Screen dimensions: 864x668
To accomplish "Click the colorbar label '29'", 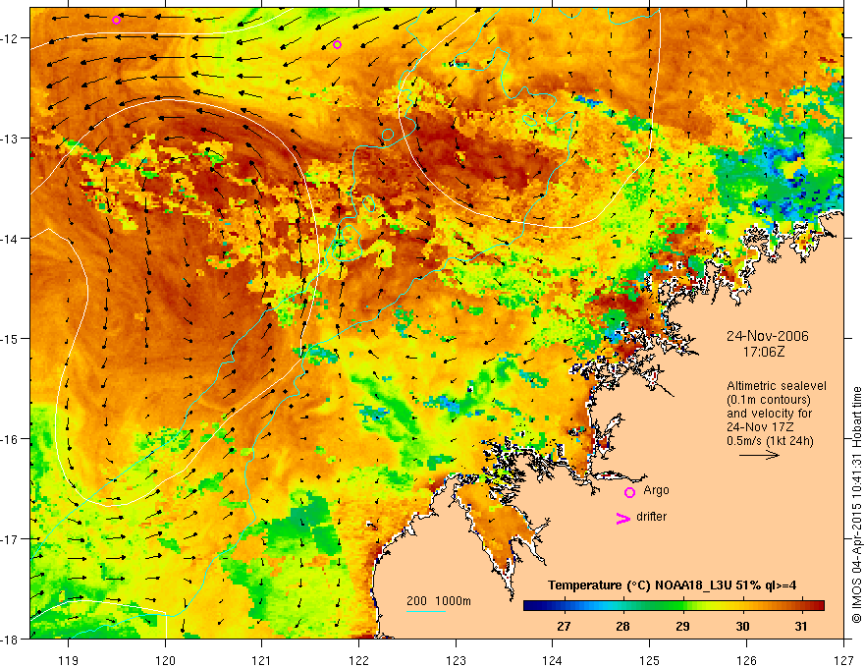I will [x=682, y=626].
